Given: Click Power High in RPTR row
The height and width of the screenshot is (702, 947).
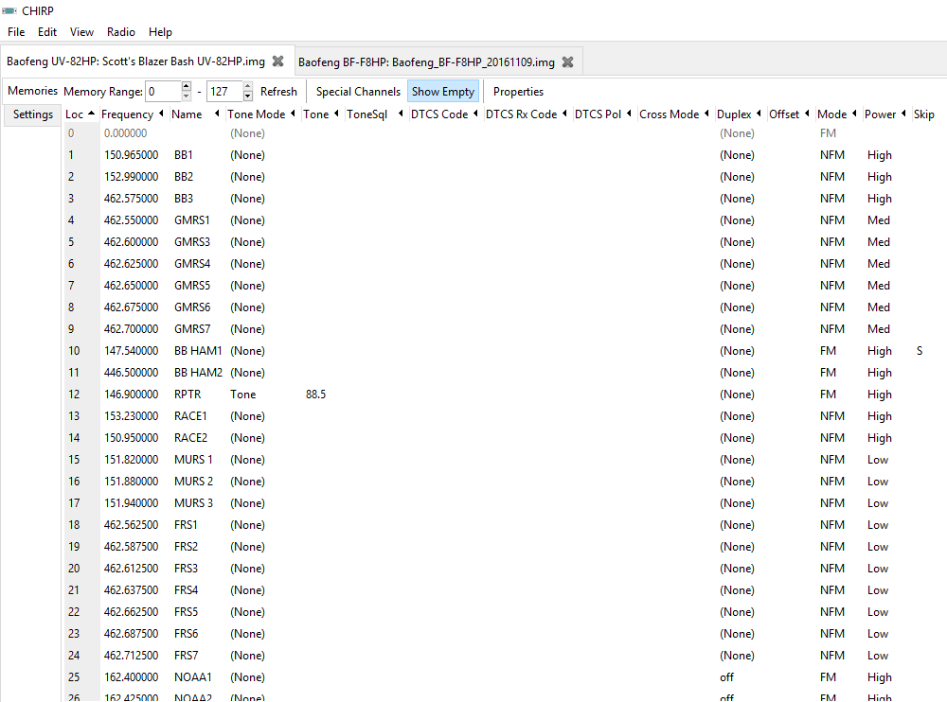Looking at the screenshot, I should coord(880,395).
